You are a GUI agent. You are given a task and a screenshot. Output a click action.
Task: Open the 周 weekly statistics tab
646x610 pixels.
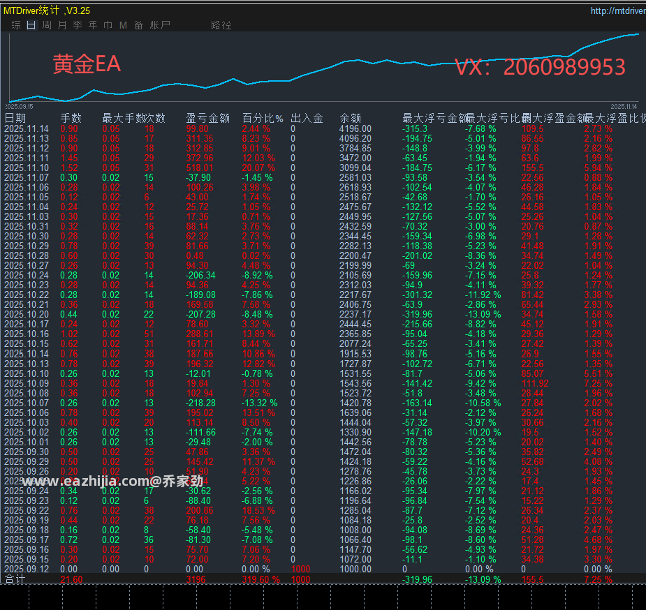[47, 25]
